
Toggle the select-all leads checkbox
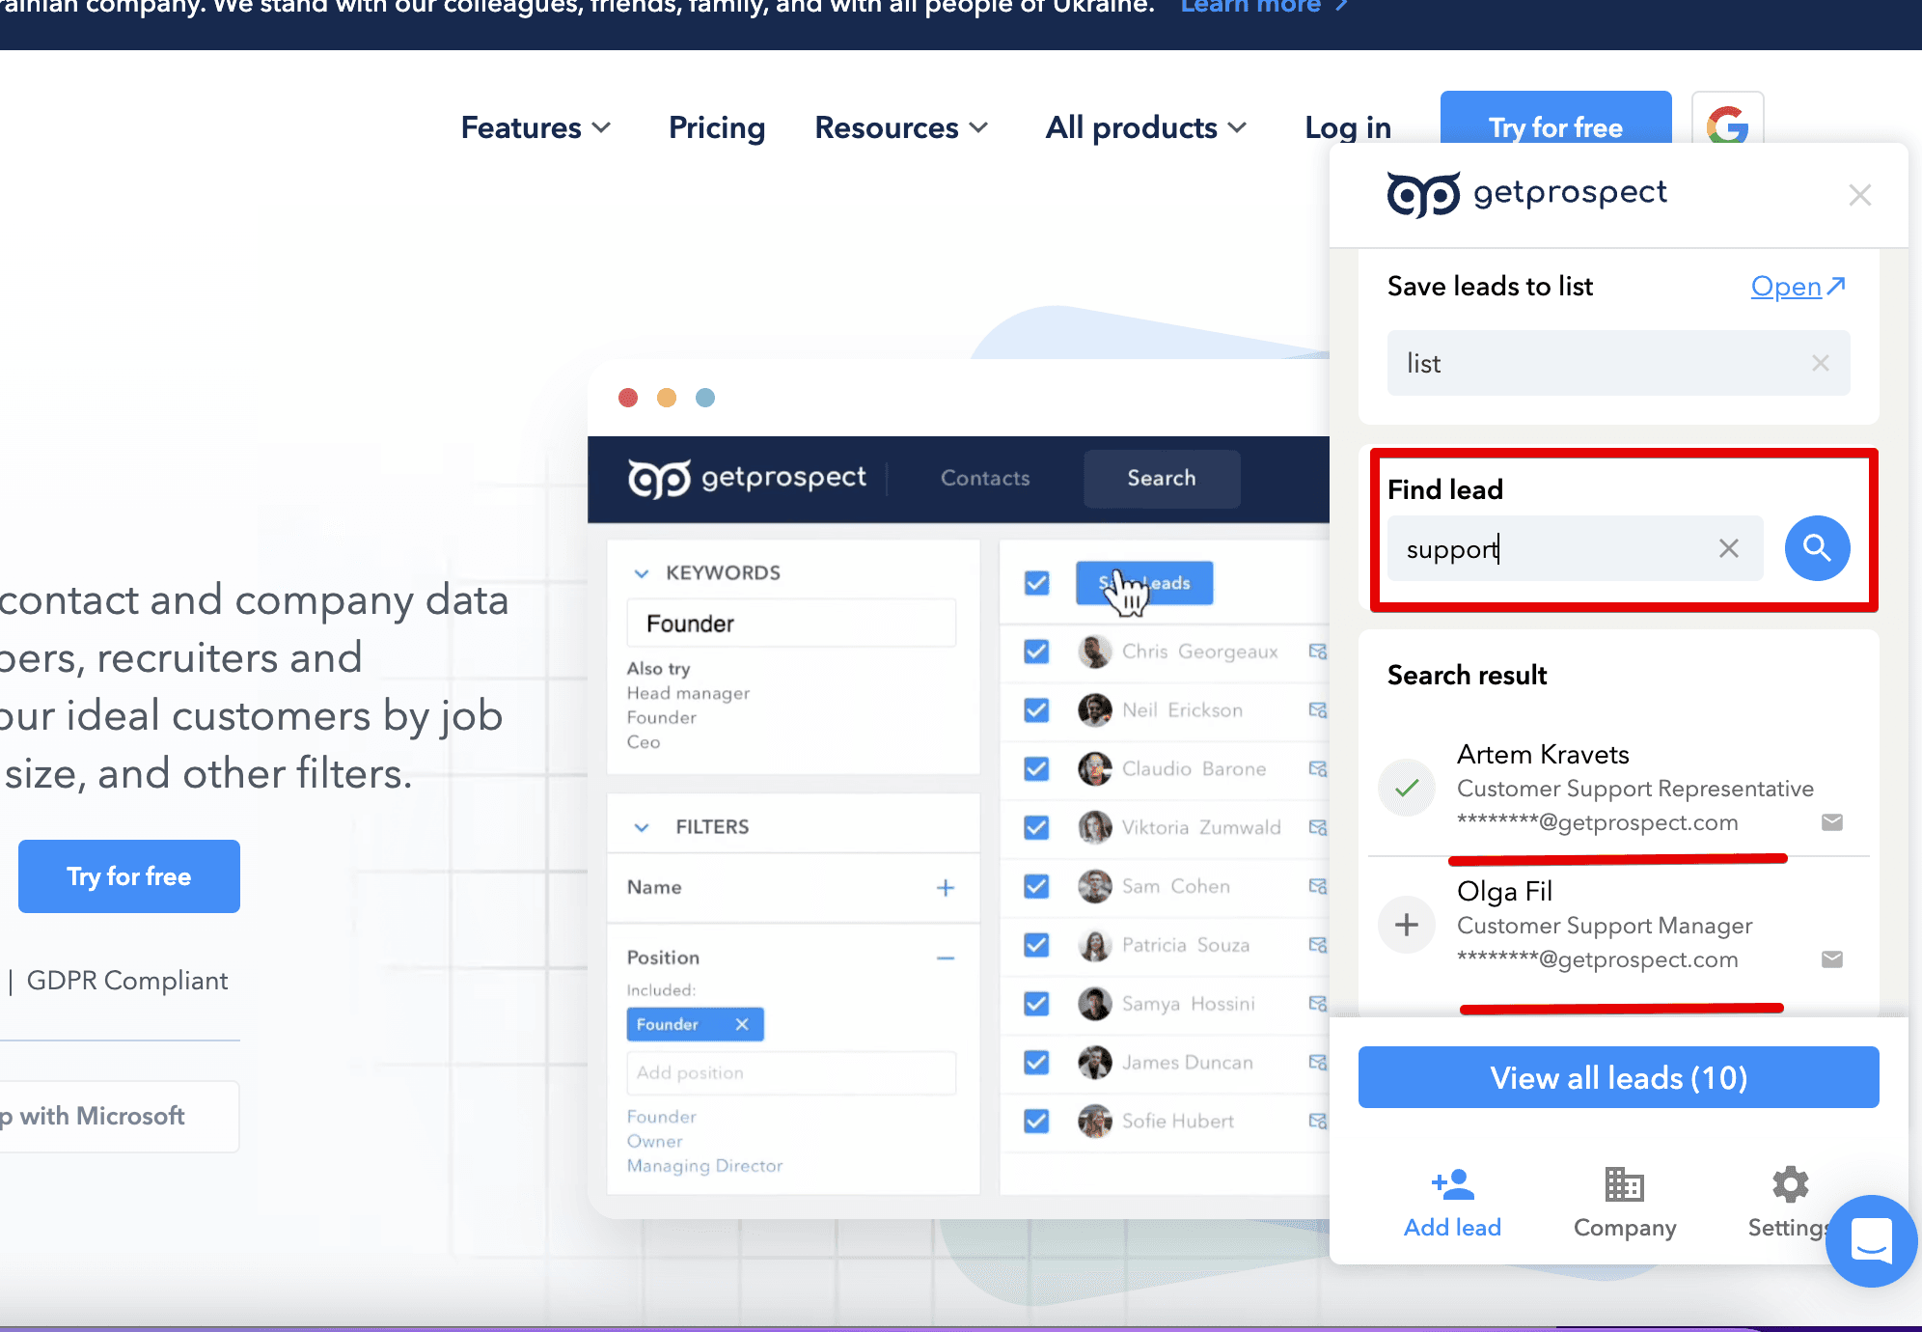(x=1036, y=583)
